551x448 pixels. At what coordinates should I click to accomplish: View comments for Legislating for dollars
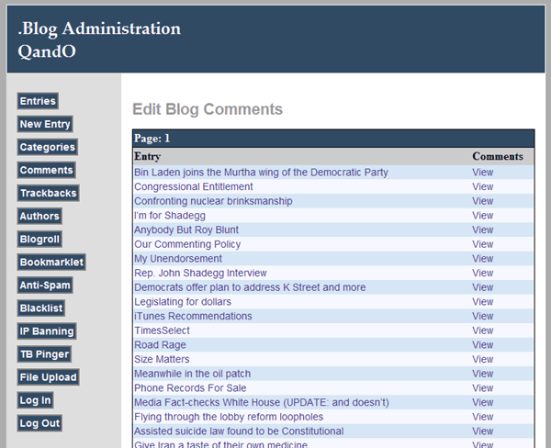point(483,302)
